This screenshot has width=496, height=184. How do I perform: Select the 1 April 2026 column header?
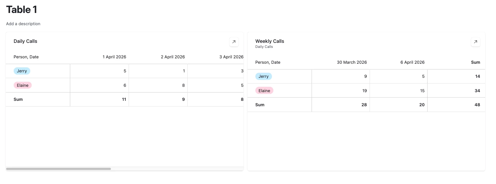click(x=114, y=57)
